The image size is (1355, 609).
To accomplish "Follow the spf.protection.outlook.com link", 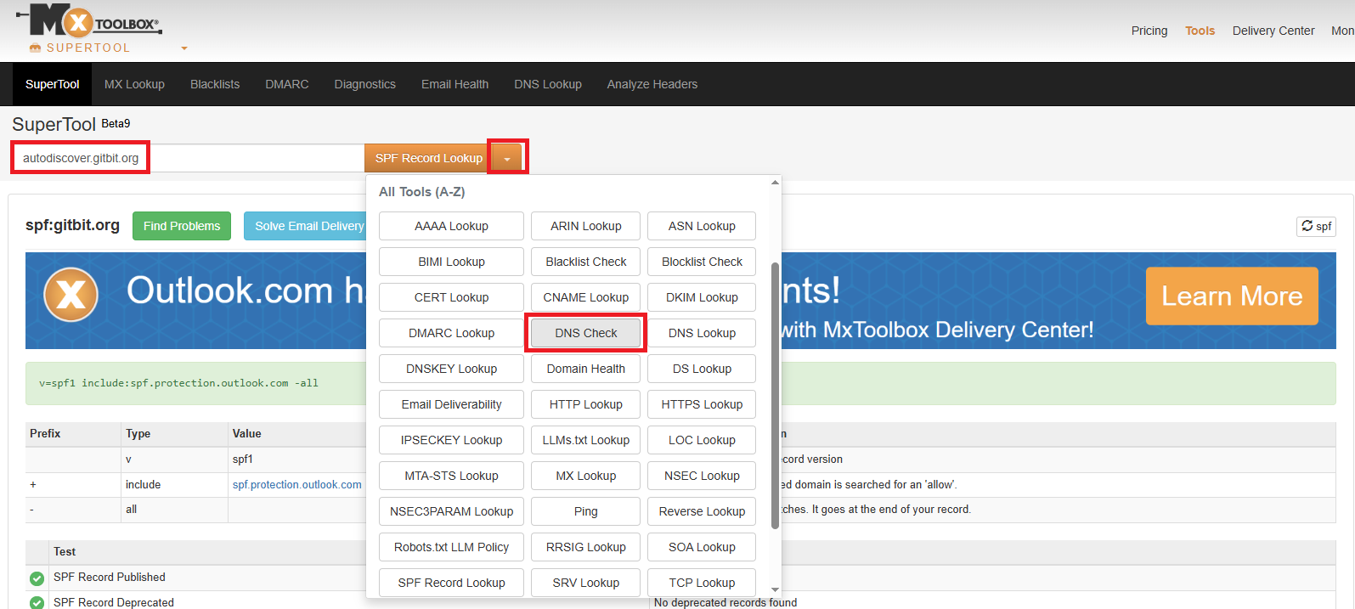I will tap(297, 484).
